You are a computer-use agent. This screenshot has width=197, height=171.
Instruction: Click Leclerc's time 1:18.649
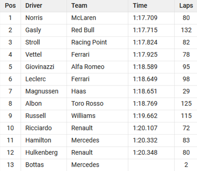(x=145, y=79)
